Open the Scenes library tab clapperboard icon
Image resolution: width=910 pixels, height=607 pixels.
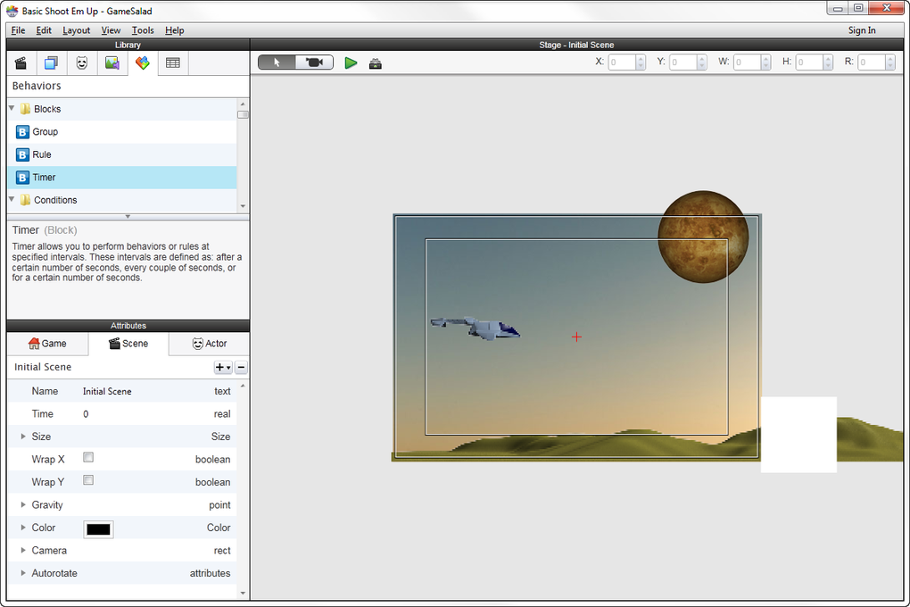(21, 62)
